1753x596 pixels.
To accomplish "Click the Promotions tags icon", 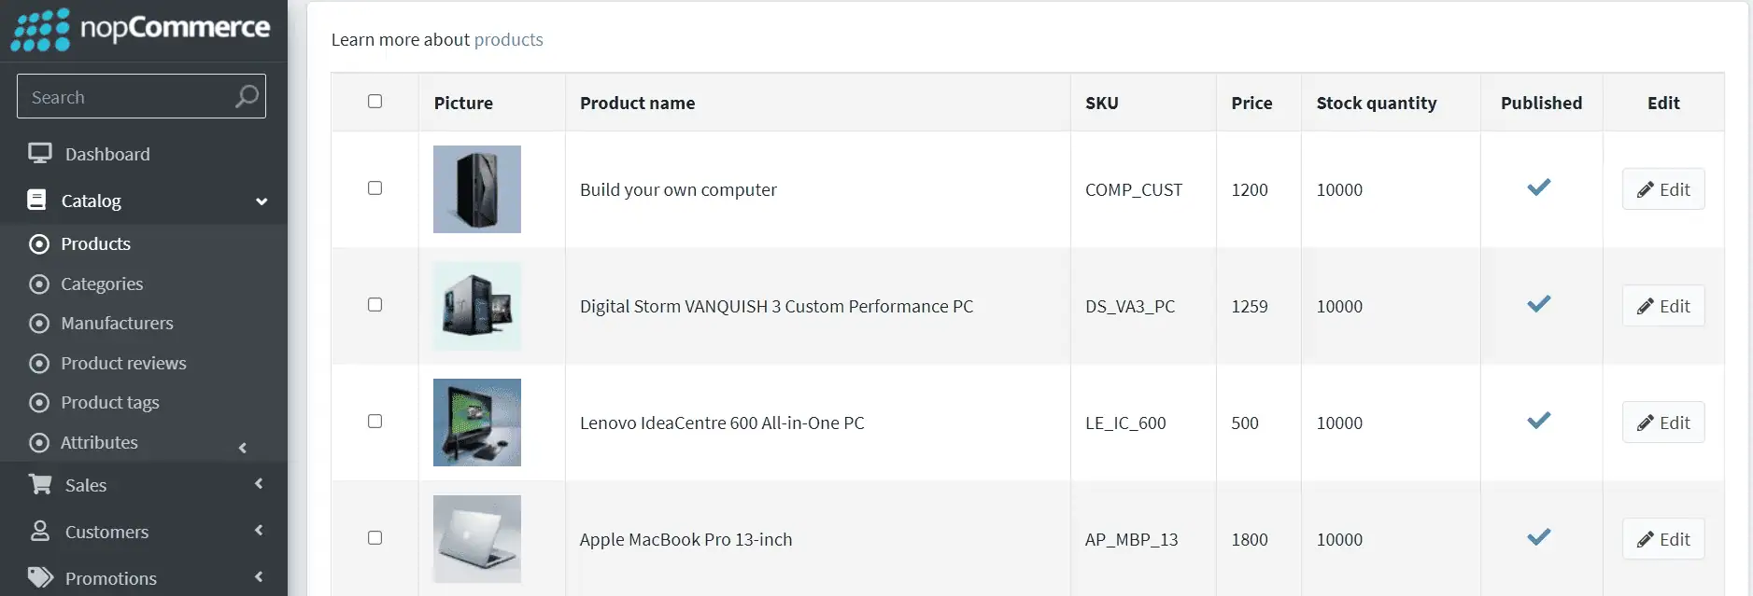I will [38, 576].
